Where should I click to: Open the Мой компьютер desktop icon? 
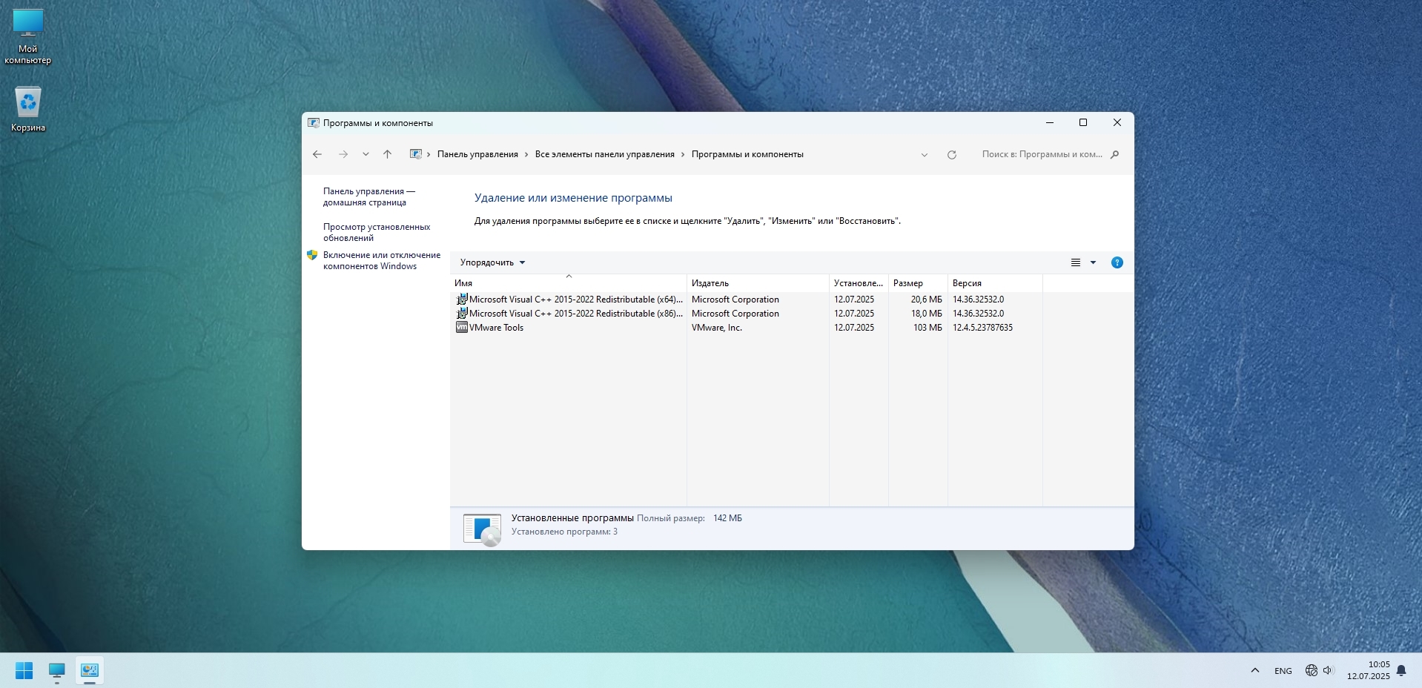[28, 37]
